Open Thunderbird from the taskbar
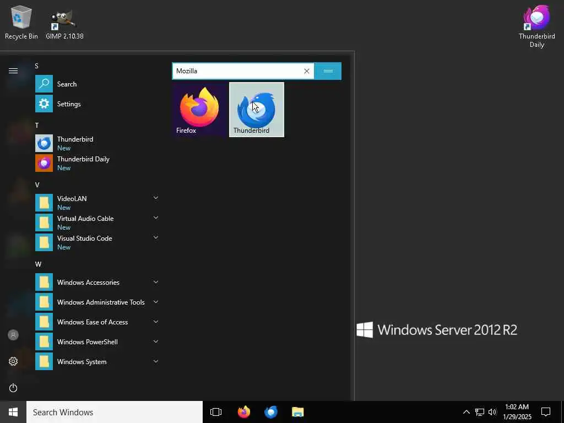Viewport: 564px width, 423px height. pos(271,412)
